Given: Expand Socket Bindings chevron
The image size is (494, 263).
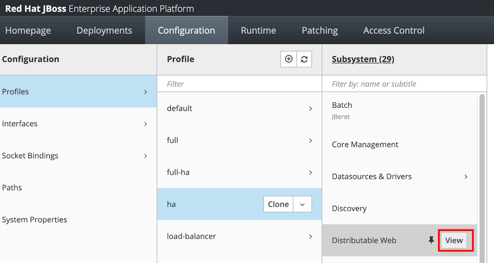Looking at the screenshot, I should click(145, 156).
